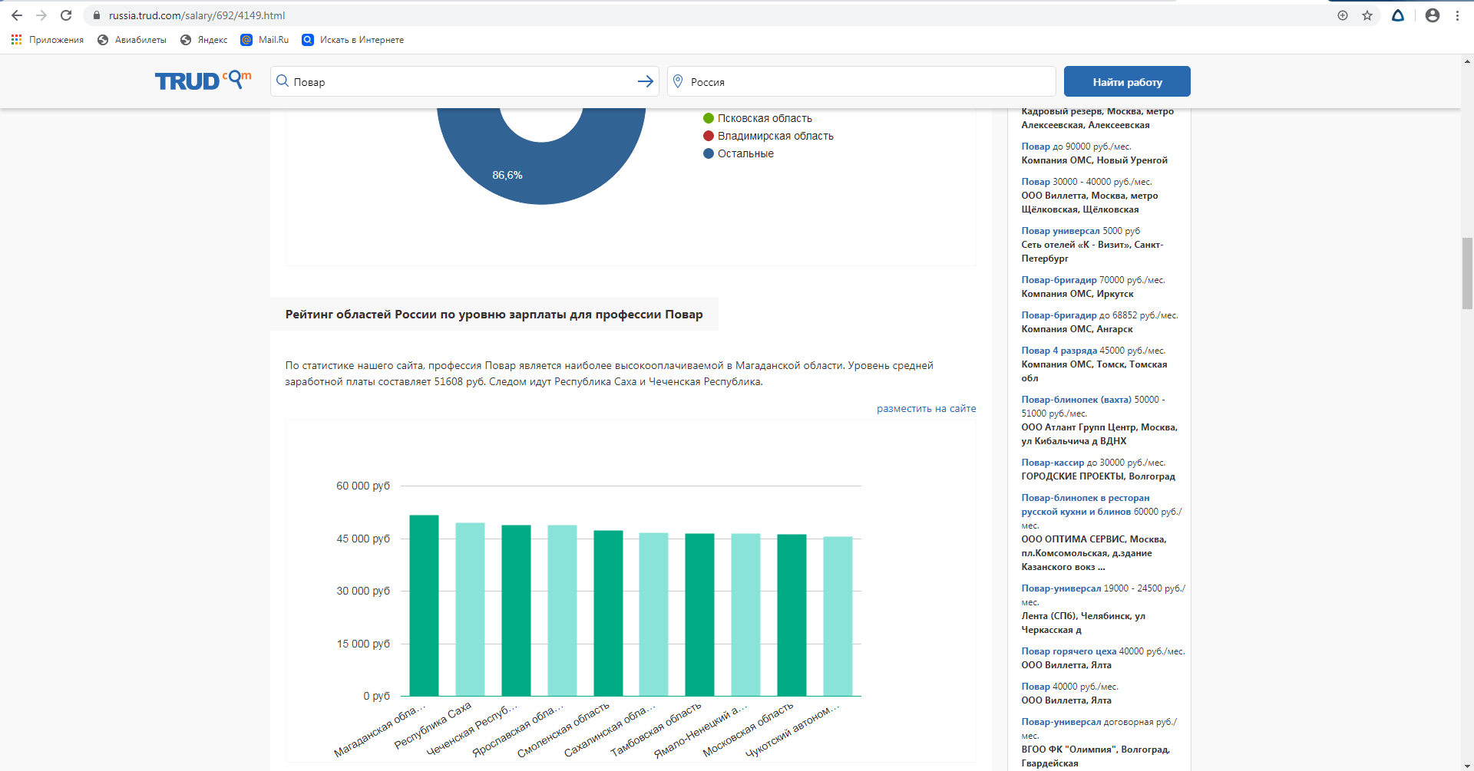Toggle Остальные legend item

tap(745, 153)
